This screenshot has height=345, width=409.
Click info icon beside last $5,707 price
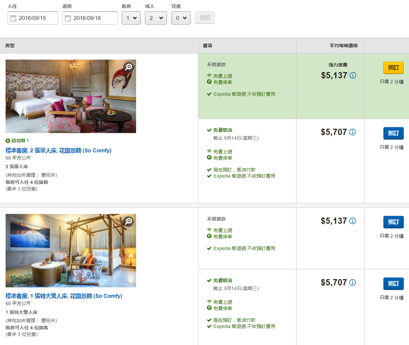(x=353, y=283)
